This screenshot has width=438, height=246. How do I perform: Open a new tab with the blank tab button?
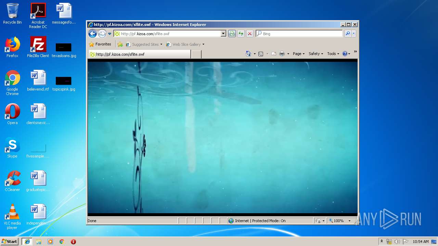pyautogui.click(x=196, y=54)
